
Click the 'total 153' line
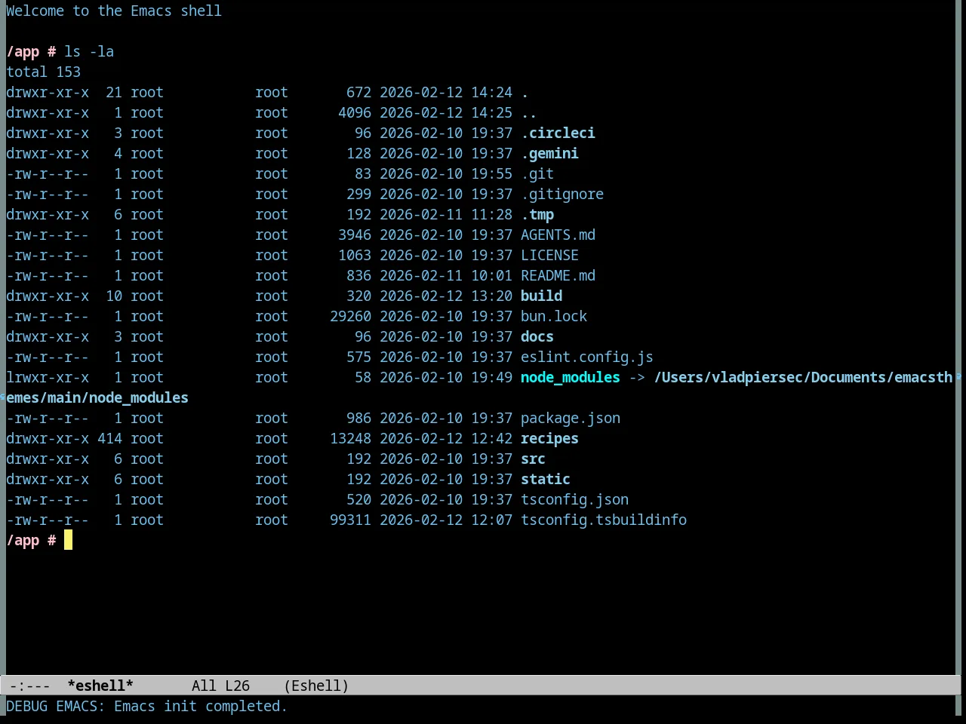click(43, 72)
